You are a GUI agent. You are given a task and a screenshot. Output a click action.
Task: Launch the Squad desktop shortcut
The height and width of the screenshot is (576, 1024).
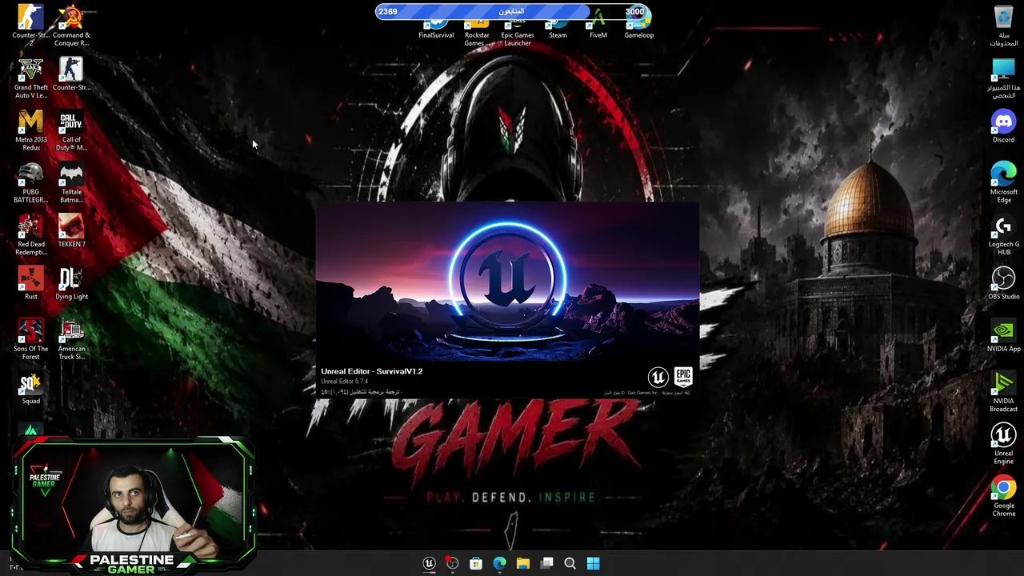pyautogui.click(x=30, y=388)
